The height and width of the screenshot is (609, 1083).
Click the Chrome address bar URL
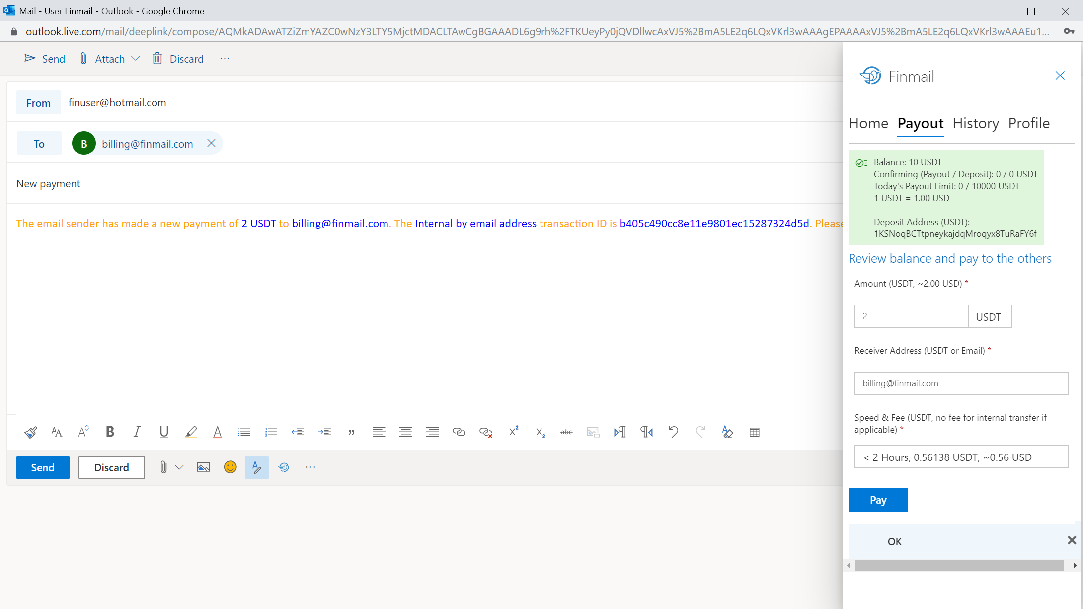pyautogui.click(x=537, y=32)
